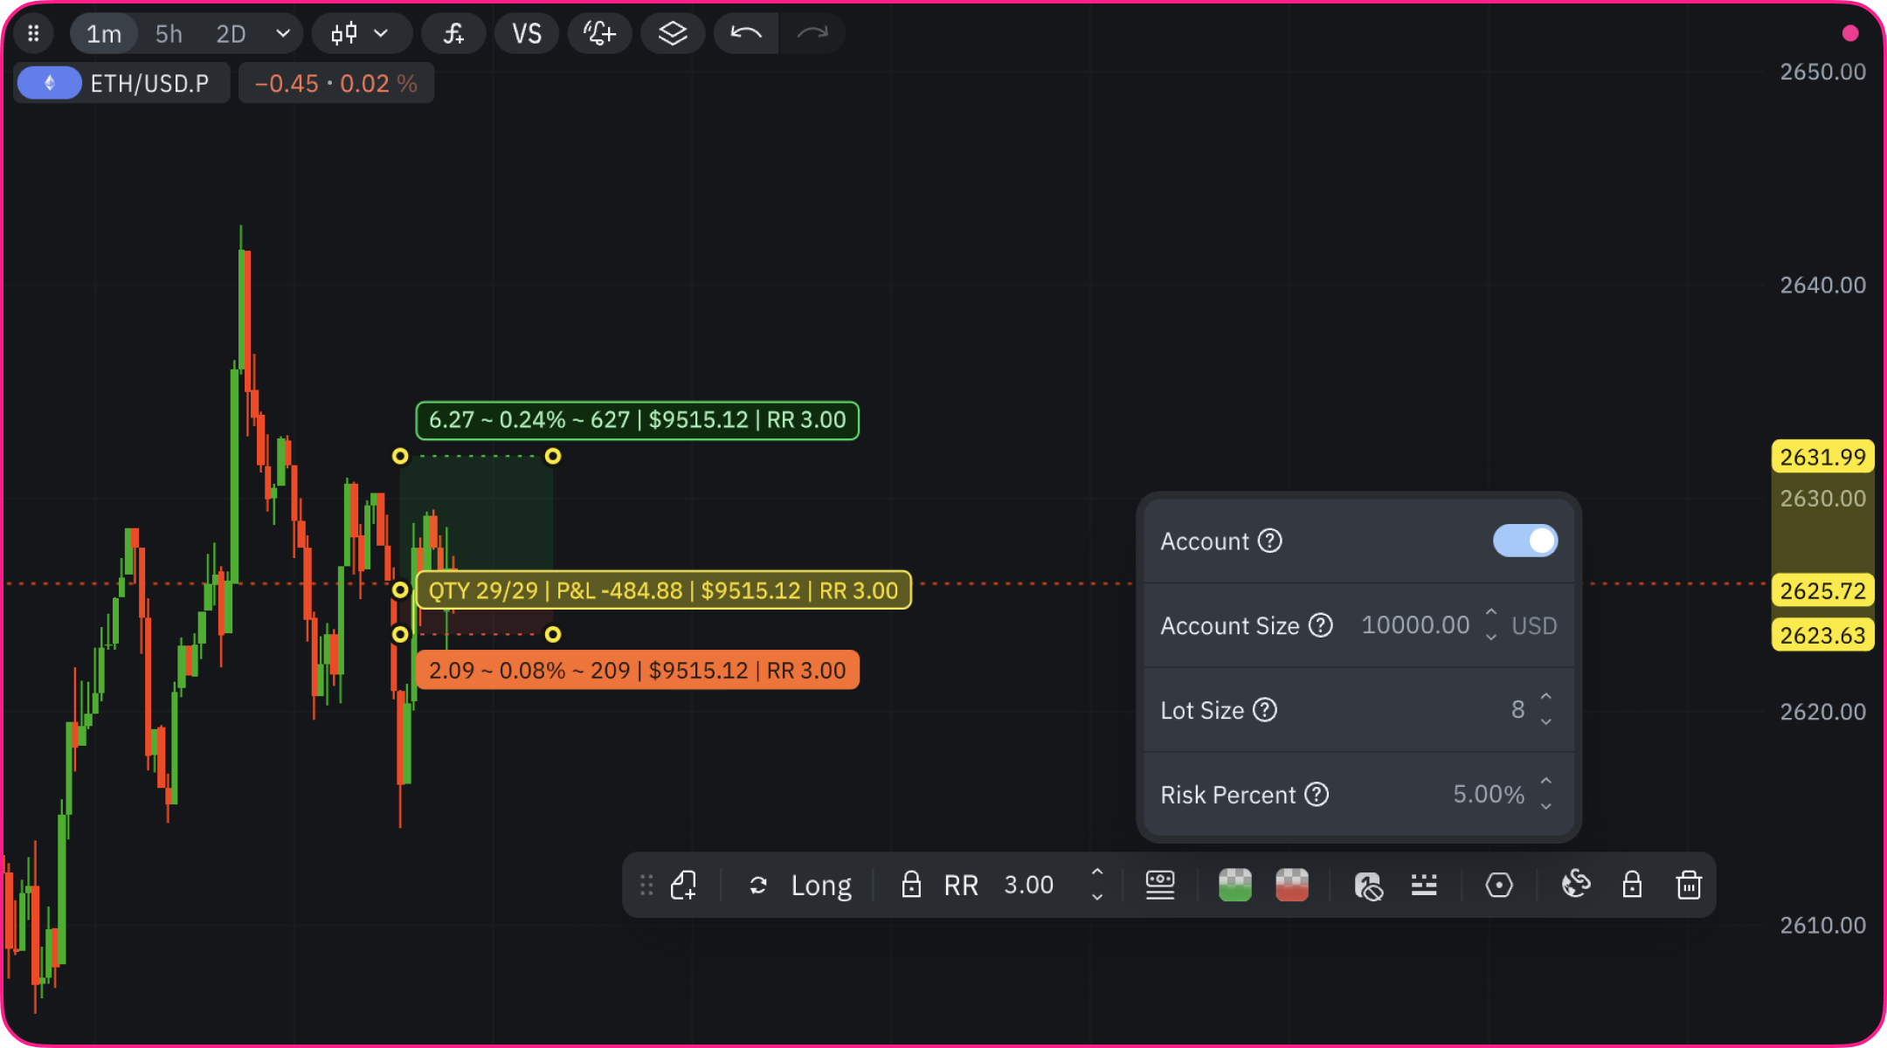Click the VS compare button

527,34
